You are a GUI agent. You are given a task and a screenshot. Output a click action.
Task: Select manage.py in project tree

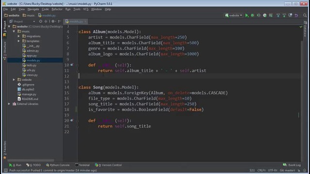coord(27,94)
